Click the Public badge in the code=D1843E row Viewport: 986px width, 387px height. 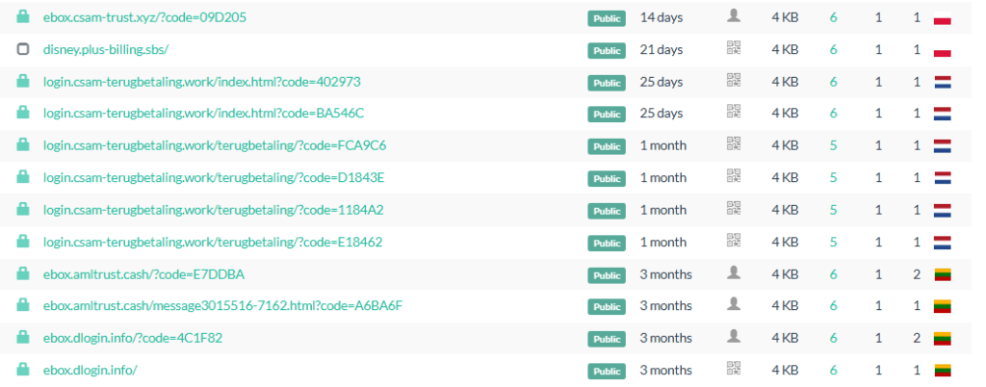[607, 179]
